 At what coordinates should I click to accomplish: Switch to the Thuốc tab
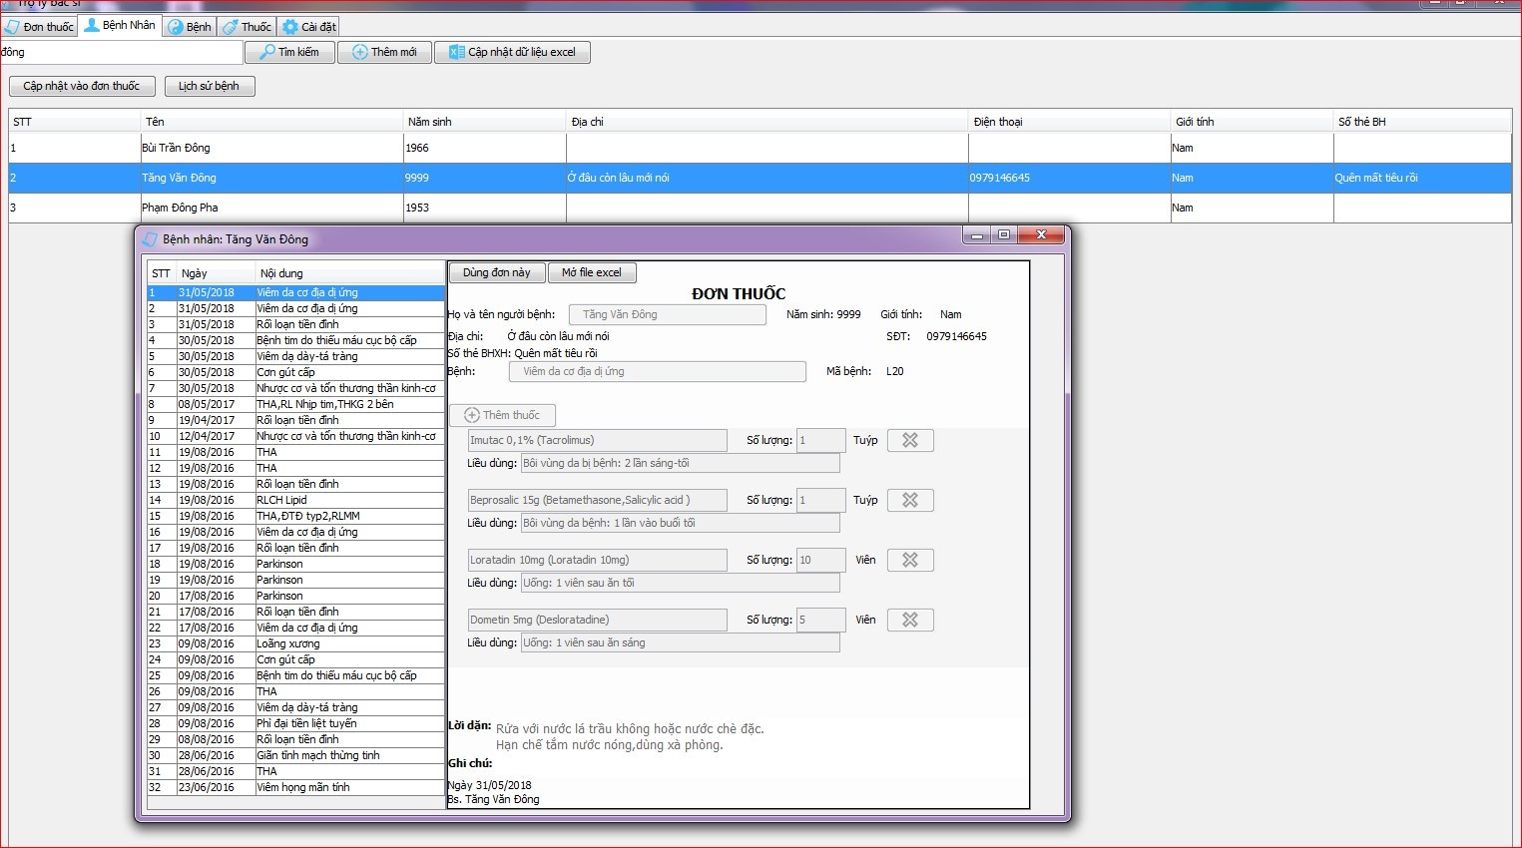(248, 27)
